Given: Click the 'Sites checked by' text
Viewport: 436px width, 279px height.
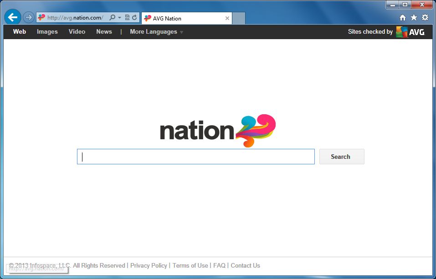Looking at the screenshot, I should click(370, 32).
